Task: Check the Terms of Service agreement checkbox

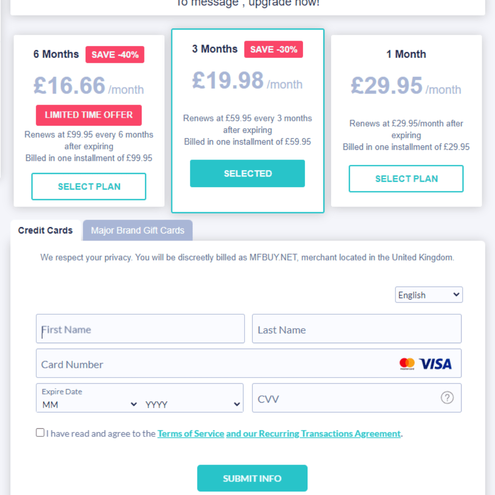Action: coord(40,433)
